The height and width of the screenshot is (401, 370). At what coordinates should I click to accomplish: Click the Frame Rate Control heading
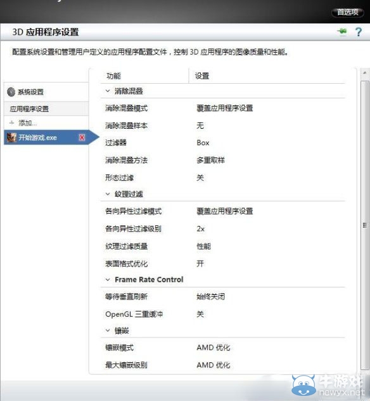tap(149, 280)
